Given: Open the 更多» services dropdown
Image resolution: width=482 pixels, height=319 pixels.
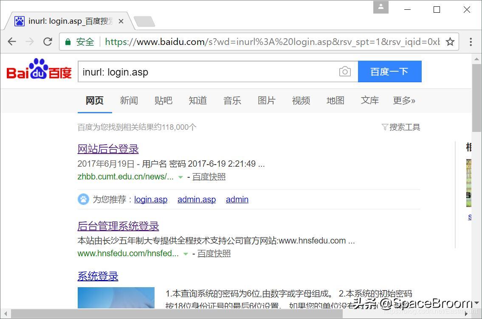Looking at the screenshot, I should click(404, 101).
